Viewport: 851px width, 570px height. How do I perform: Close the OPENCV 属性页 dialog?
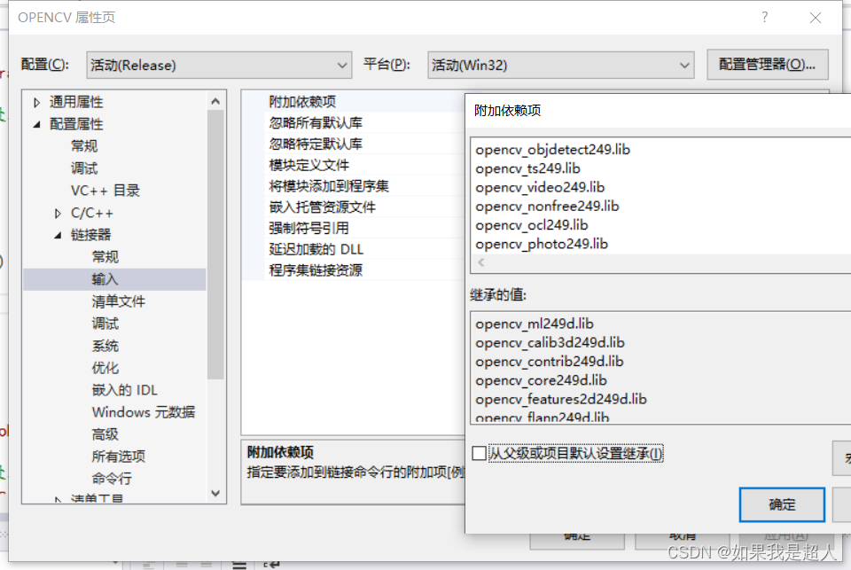point(816,18)
